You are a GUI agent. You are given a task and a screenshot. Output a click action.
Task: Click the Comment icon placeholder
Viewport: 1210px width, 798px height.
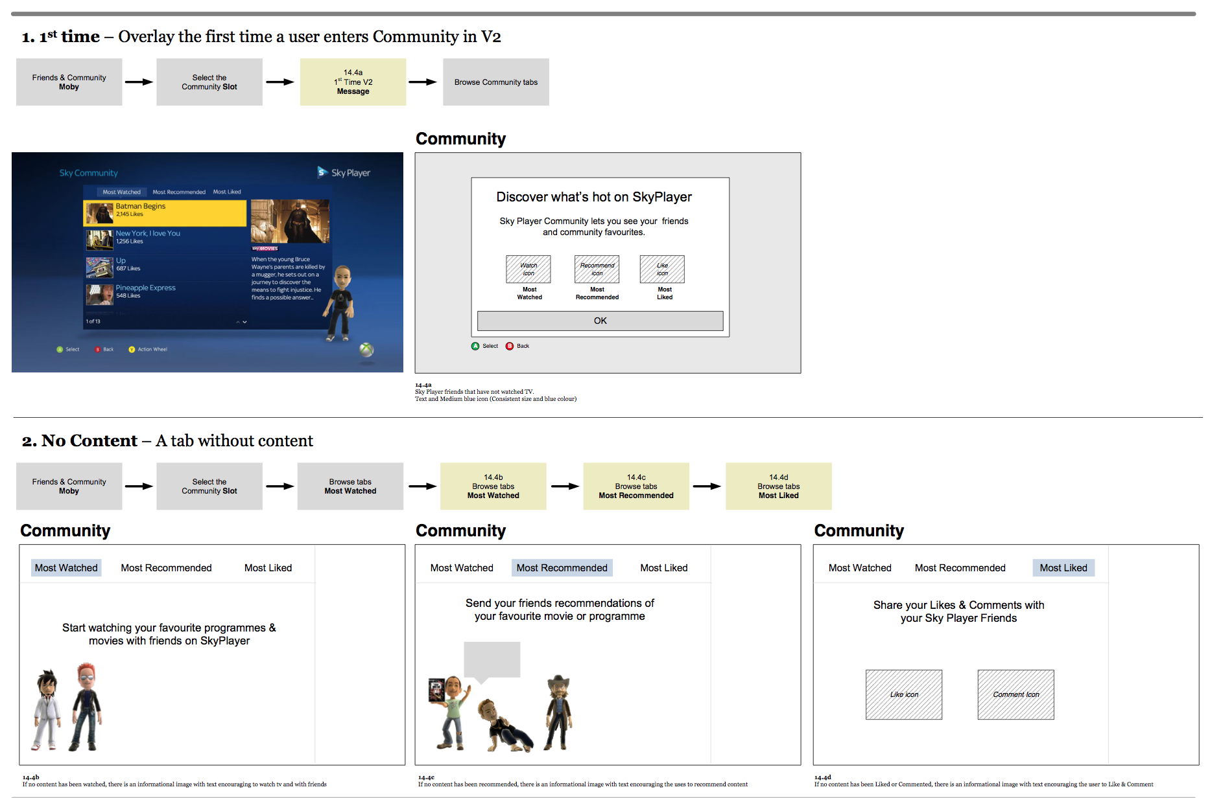click(x=1015, y=694)
